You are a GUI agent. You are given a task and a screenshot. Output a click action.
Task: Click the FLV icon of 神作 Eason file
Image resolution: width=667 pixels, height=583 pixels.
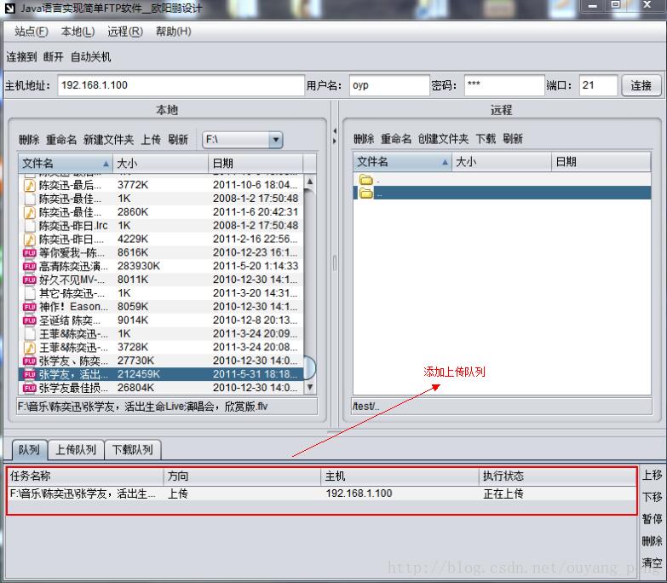click(x=29, y=307)
